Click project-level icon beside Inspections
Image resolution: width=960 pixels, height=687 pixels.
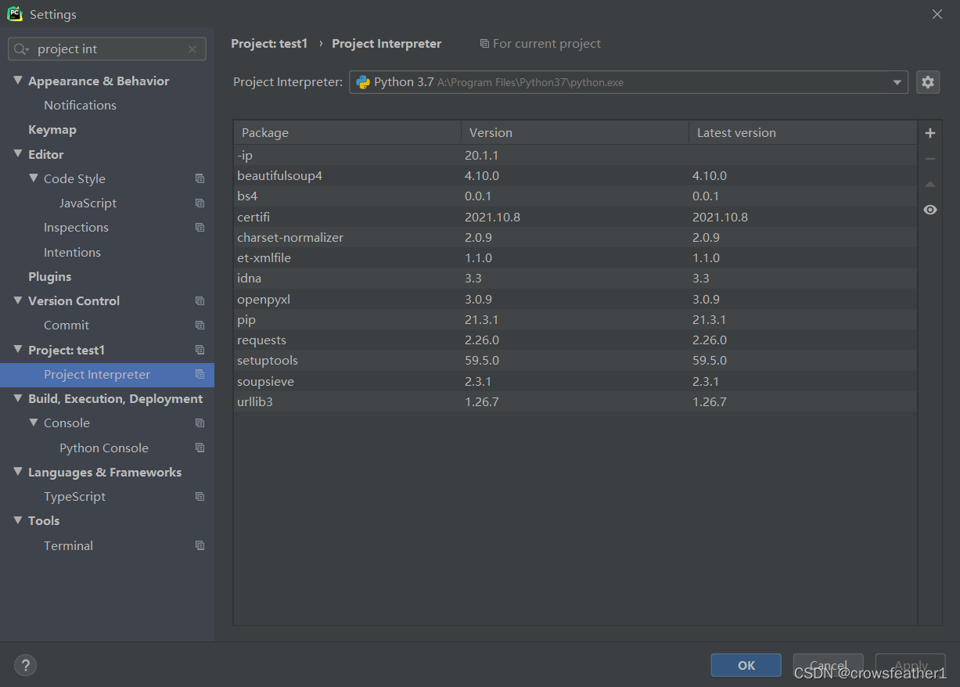click(x=200, y=228)
